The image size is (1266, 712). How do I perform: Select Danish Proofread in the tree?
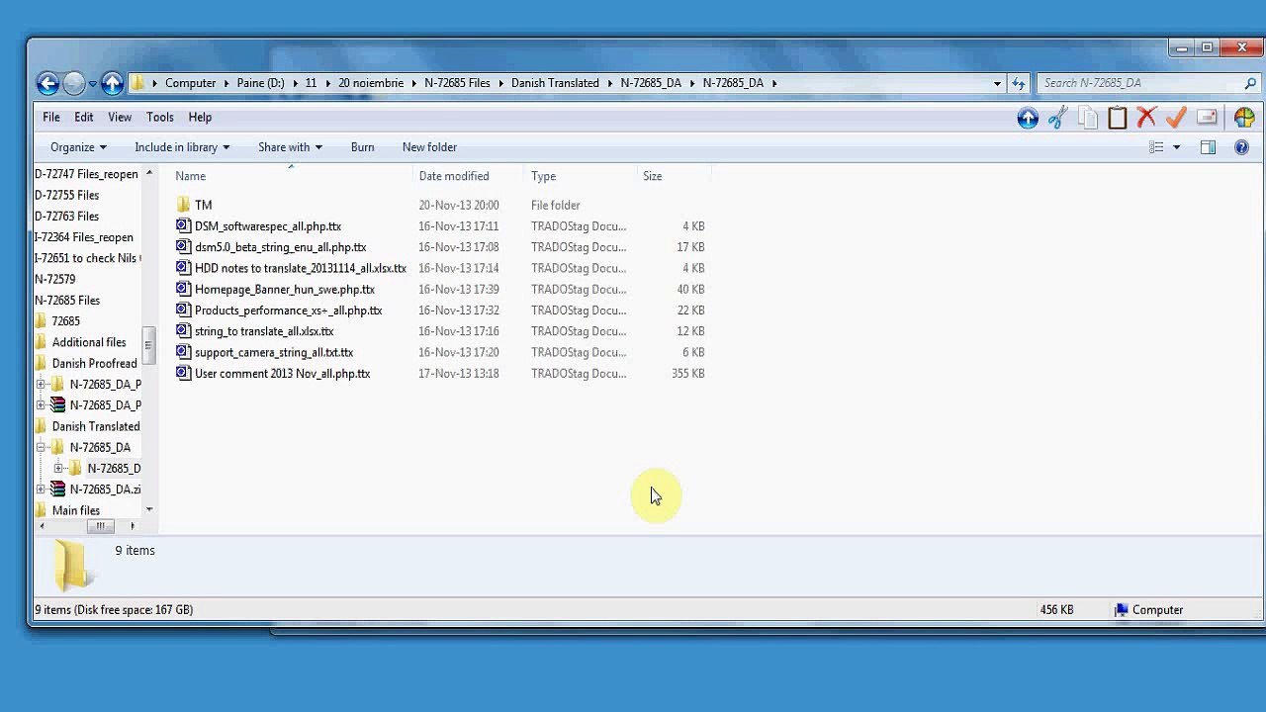pyautogui.click(x=95, y=363)
